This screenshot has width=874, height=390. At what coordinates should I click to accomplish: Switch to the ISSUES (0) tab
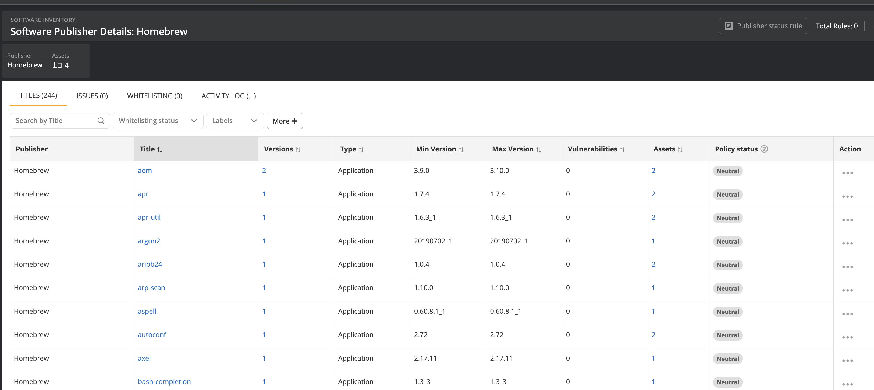(x=92, y=96)
